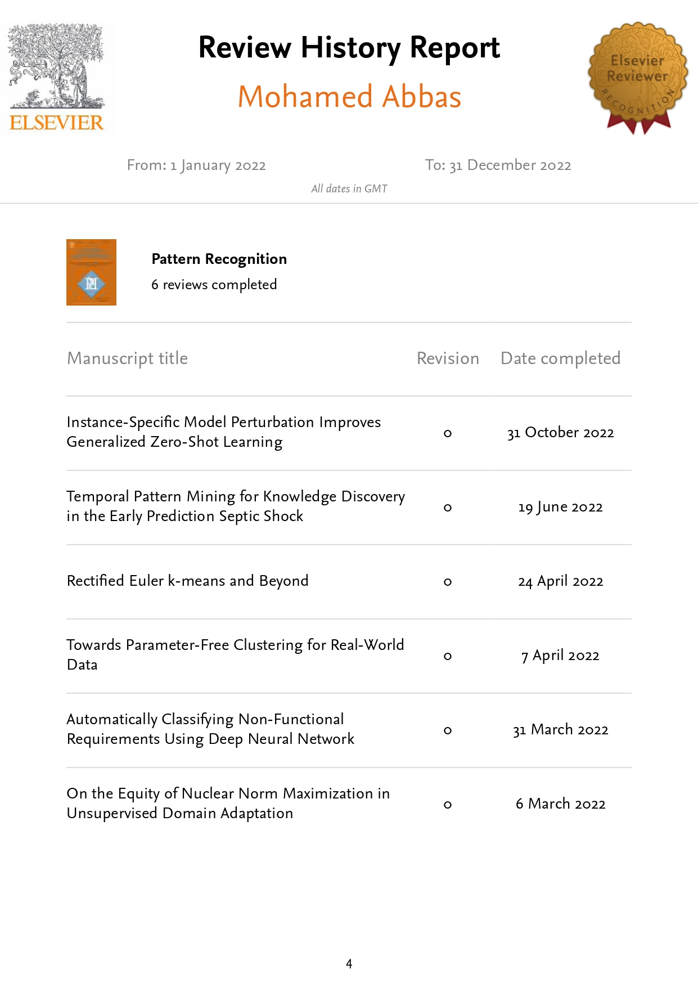Click the 31 October 2022 date

[560, 433]
